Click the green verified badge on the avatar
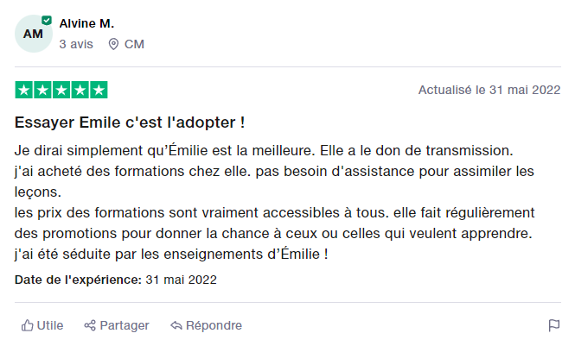This screenshot has height=346, width=575. pyautogui.click(x=46, y=19)
